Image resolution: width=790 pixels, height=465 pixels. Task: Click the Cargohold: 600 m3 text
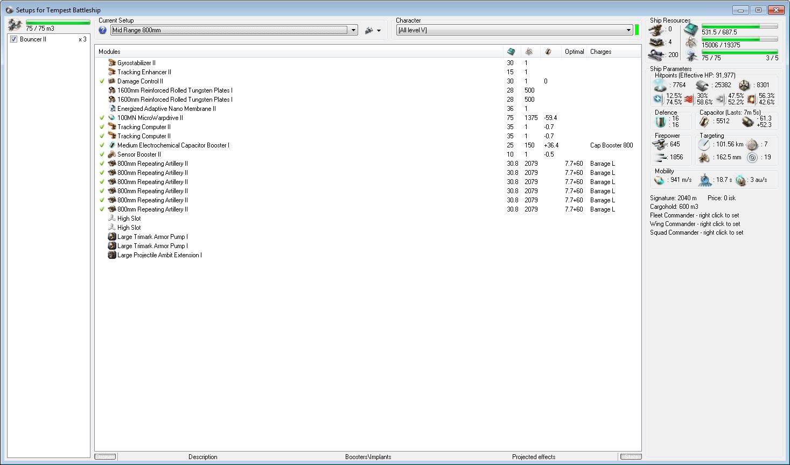tap(674, 207)
